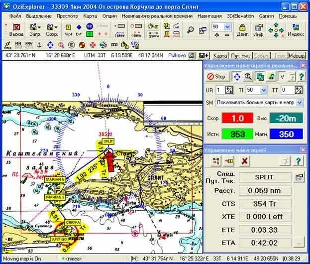Open the Файл menu
The height and width of the screenshot is (264, 310).
click(x=15, y=16)
